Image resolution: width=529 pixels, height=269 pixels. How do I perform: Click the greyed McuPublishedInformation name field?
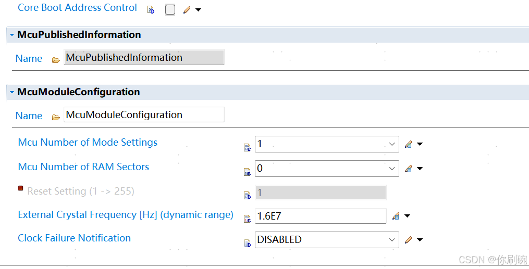tap(144, 58)
